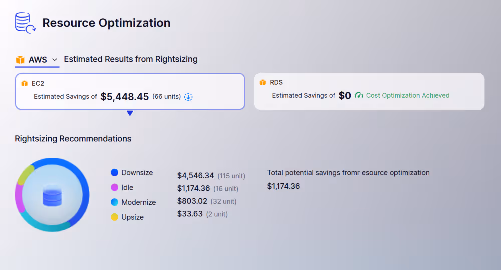The width and height of the screenshot is (501, 270).
Task: Click the (66 units) text
Action: pyautogui.click(x=166, y=96)
